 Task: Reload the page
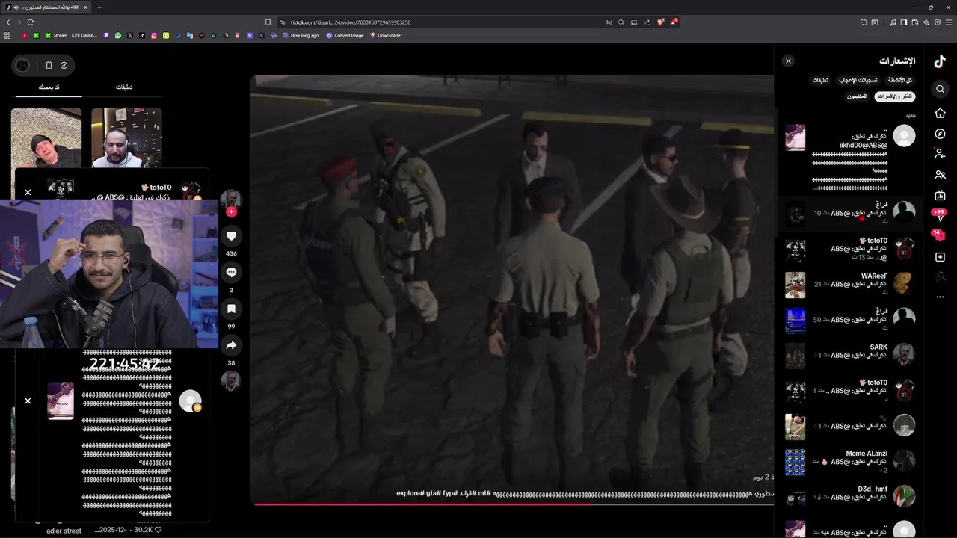(31, 22)
